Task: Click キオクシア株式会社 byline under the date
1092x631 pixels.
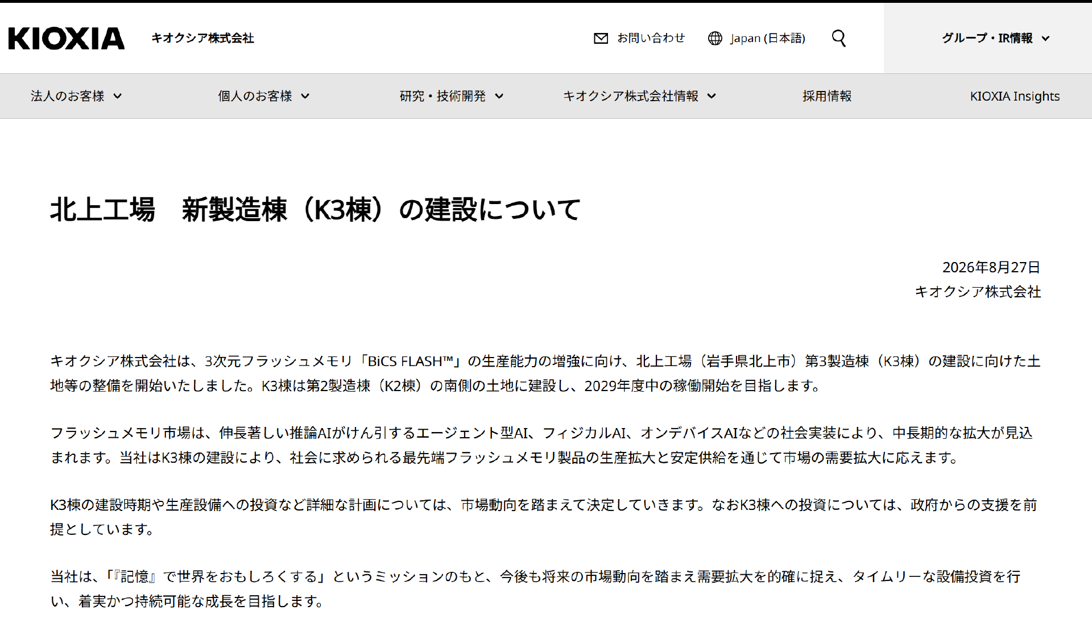Action: pos(978,292)
